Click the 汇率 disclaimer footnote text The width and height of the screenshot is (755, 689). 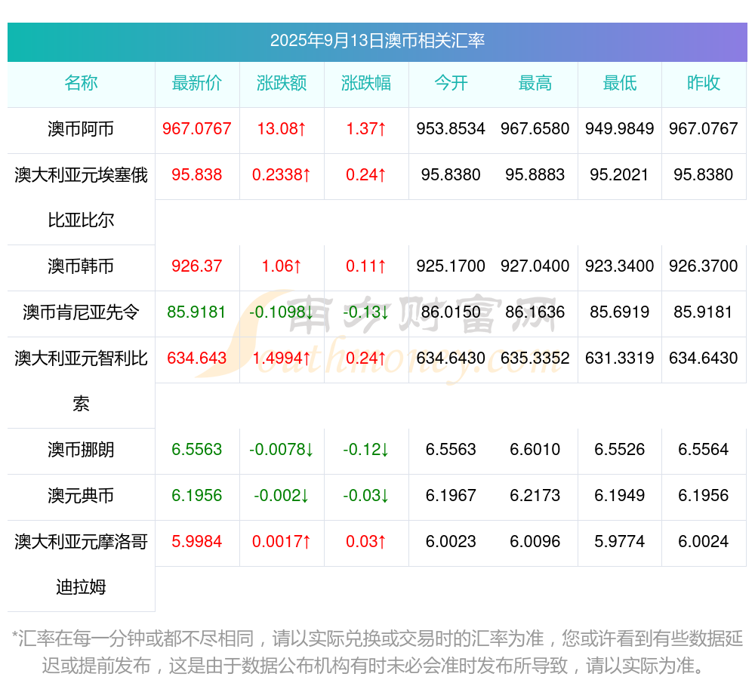click(377, 653)
